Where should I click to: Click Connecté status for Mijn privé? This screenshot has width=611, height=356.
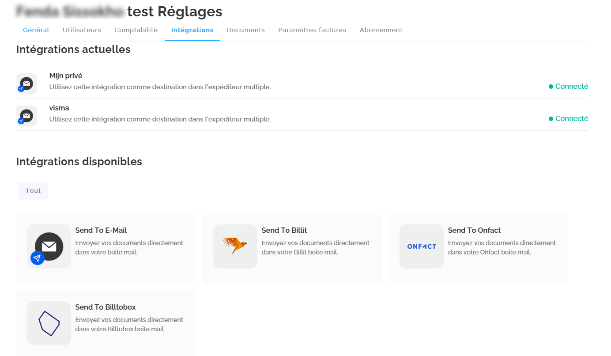[569, 87]
